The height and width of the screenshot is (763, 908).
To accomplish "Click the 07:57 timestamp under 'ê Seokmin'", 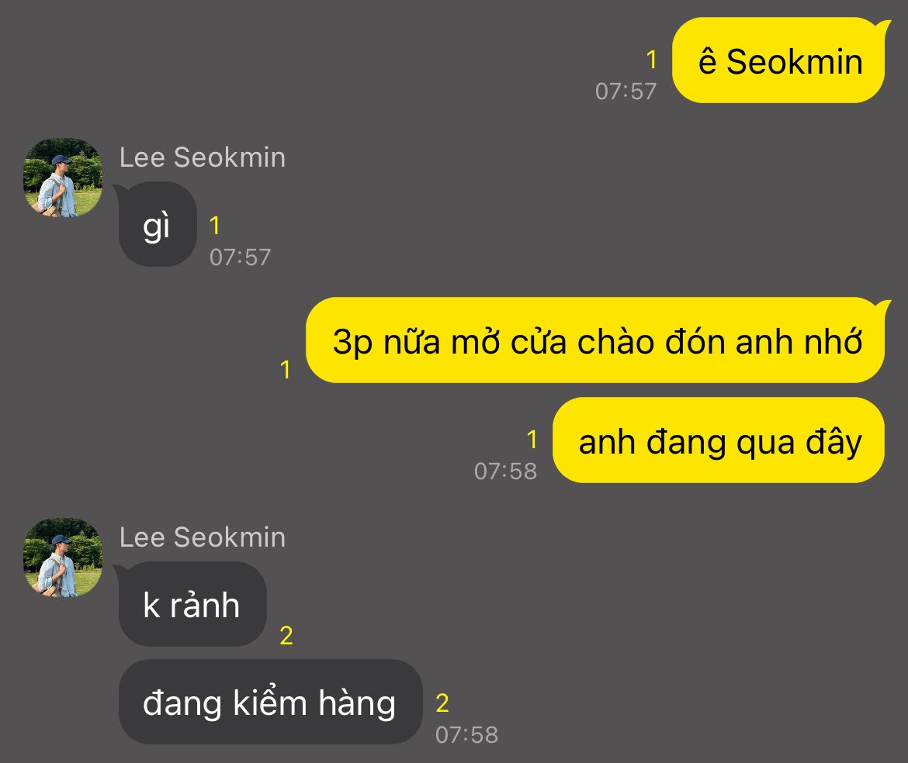I will (x=626, y=91).
